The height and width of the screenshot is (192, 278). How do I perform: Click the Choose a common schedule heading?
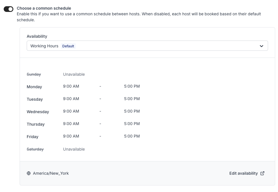[44, 8]
